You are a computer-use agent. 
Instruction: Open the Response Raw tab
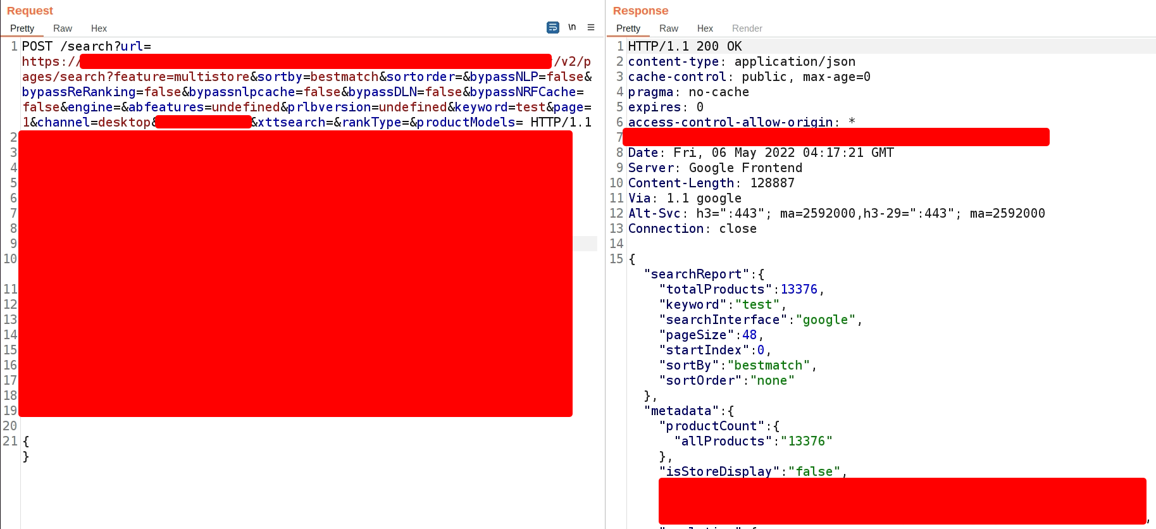tap(669, 28)
